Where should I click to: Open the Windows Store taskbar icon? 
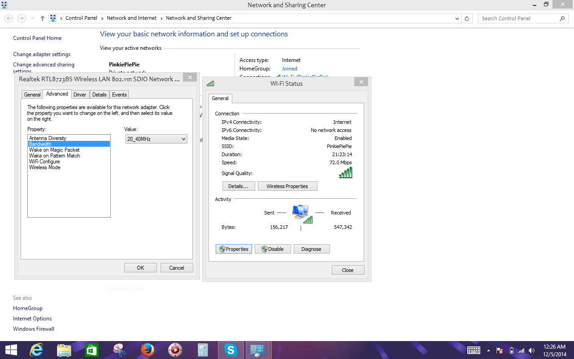tap(91, 350)
